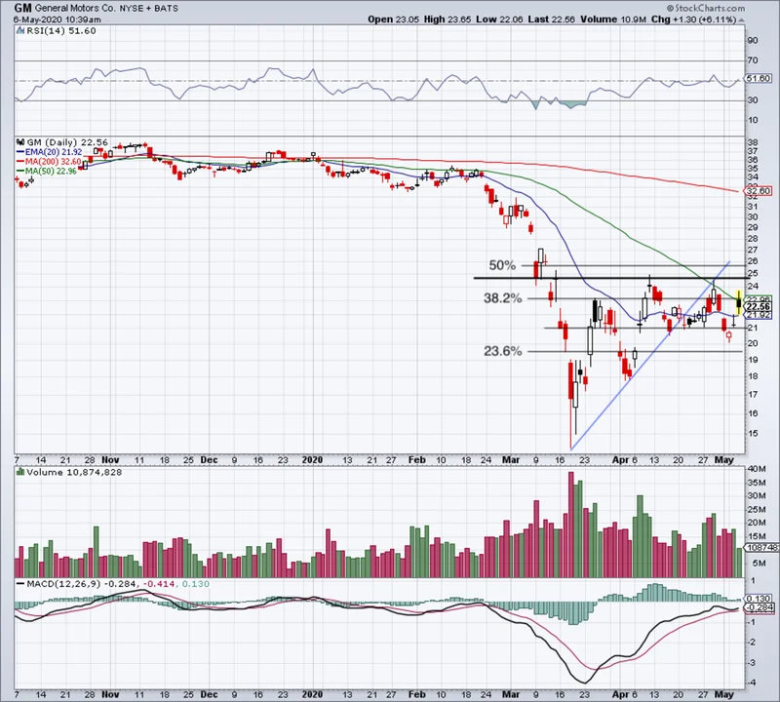Screen dimensions: 780x702
Task: Click the MACD -0.284 value tag
Action: (759, 607)
